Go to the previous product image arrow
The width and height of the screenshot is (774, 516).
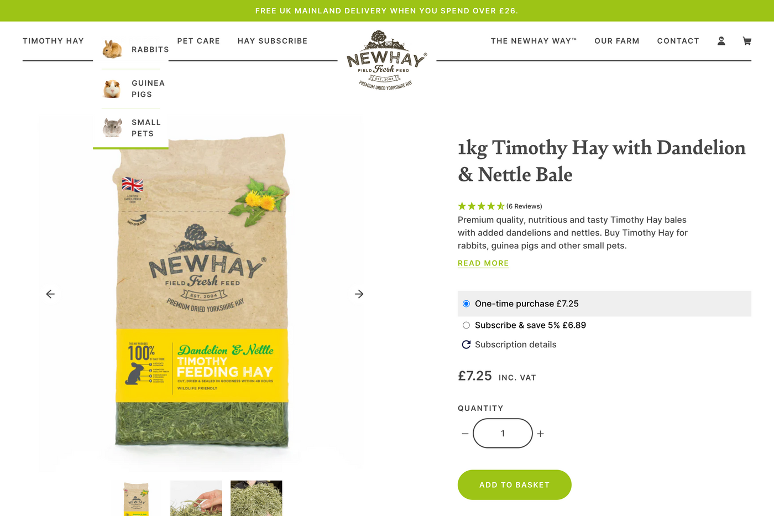(x=50, y=294)
